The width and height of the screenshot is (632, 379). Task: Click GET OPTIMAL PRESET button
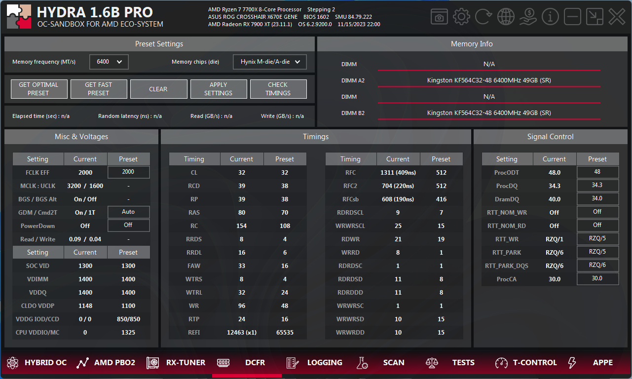(38, 89)
